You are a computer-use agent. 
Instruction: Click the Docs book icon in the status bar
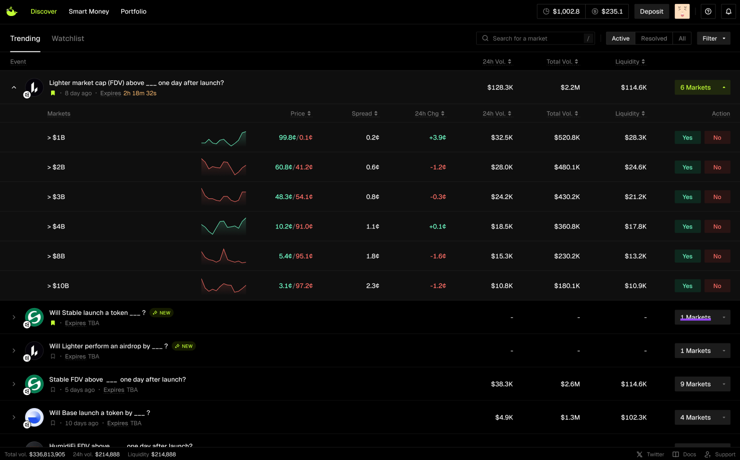(x=675, y=454)
